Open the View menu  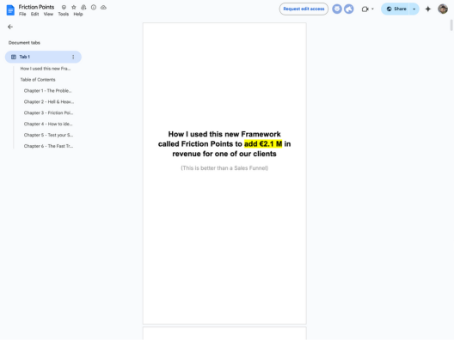(48, 14)
